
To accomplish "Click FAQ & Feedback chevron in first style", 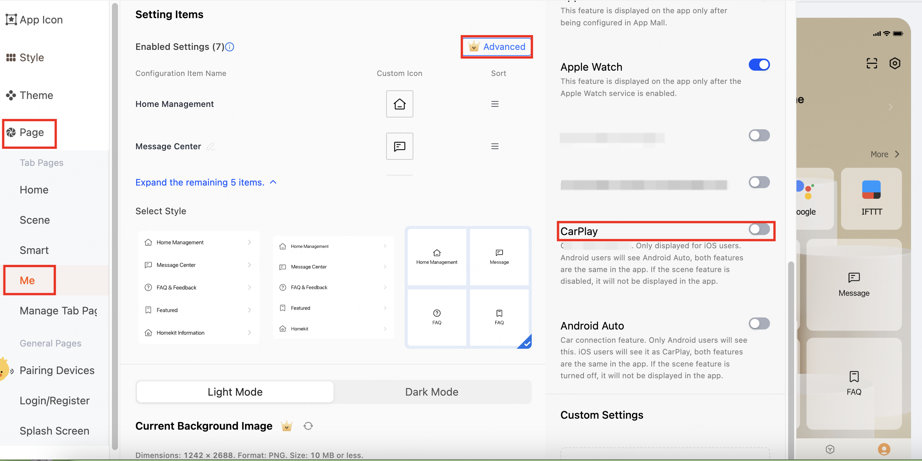I will (x=249, y=288).
